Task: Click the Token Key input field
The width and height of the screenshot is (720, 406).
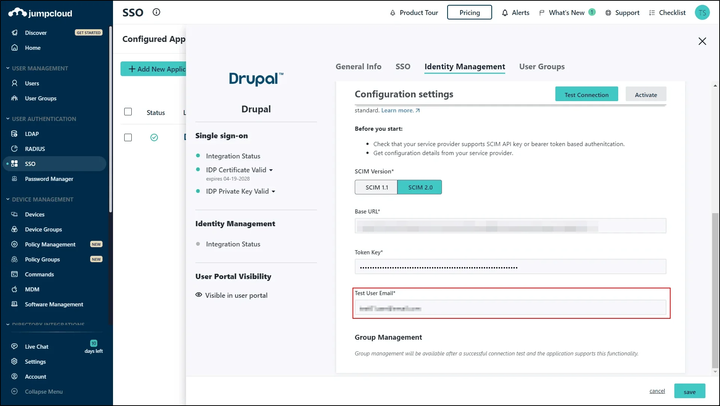Action: click(x=510, y=267)
